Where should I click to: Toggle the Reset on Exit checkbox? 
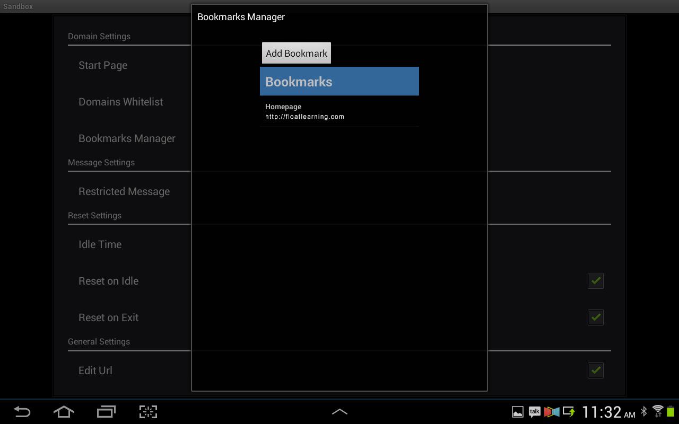click(596, 317)
